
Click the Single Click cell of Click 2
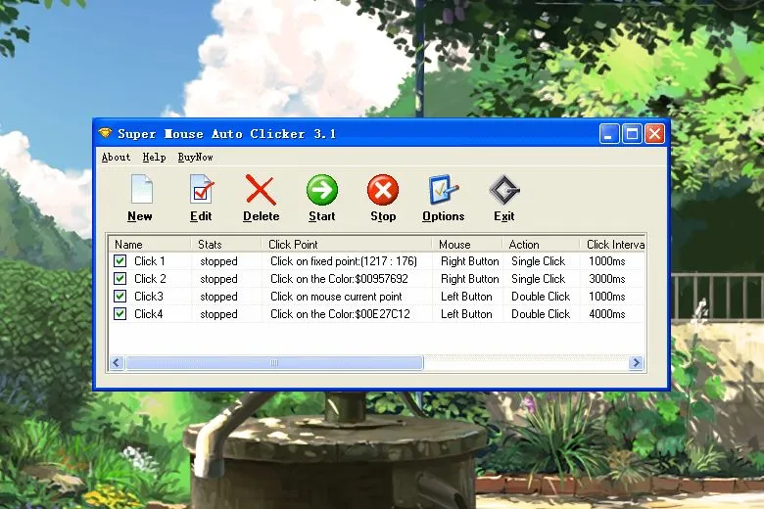[538, 279]
